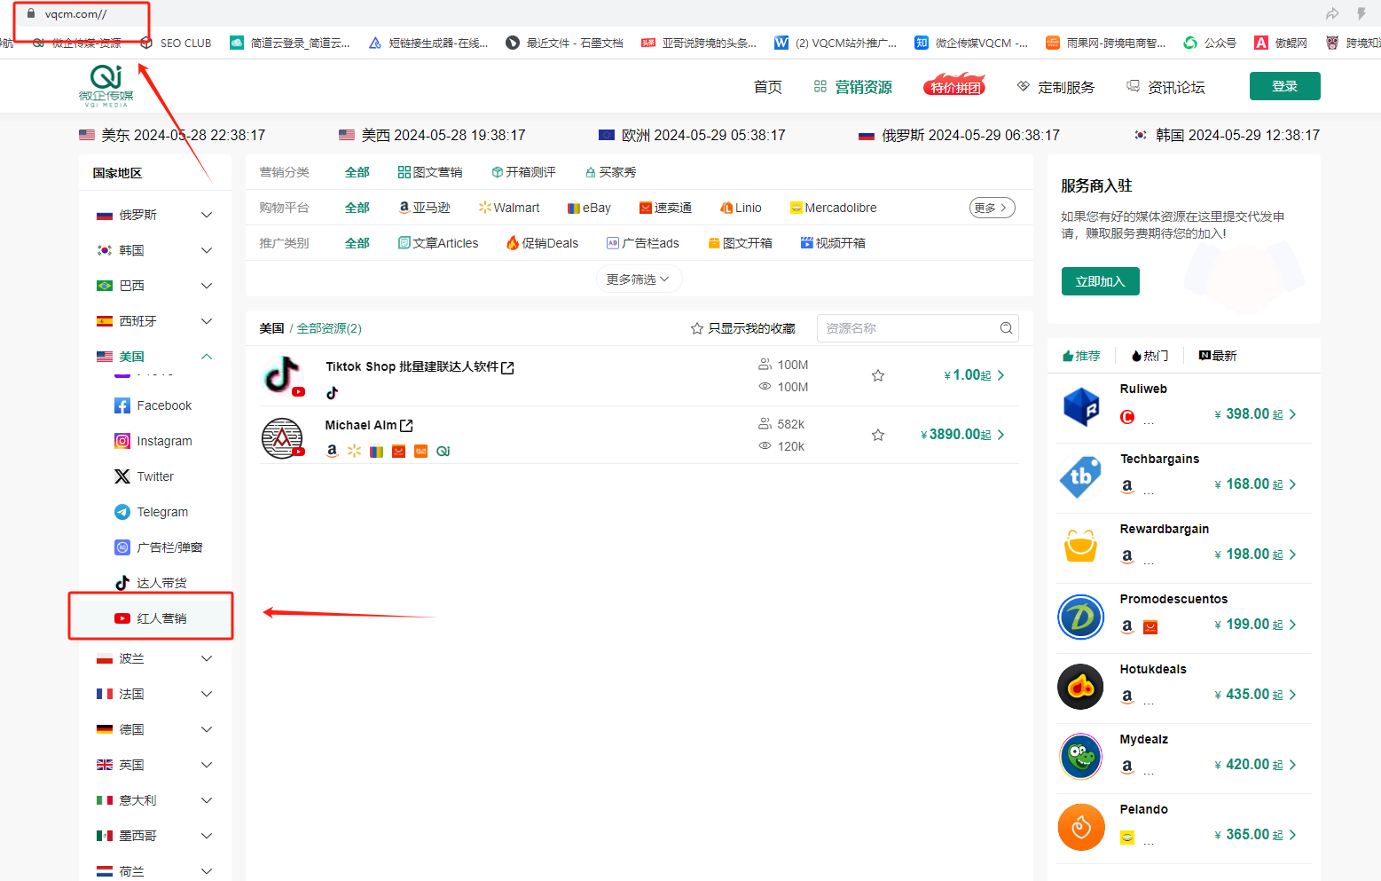
Task: Click the external link icon beside Tiktok Shop
Action: point(507,367)
